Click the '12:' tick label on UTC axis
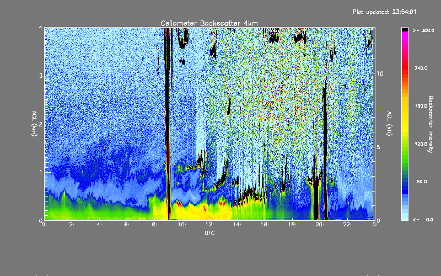The height and width of the screenshot is (276, 441). pyautogui.click(x=209, y=225)
